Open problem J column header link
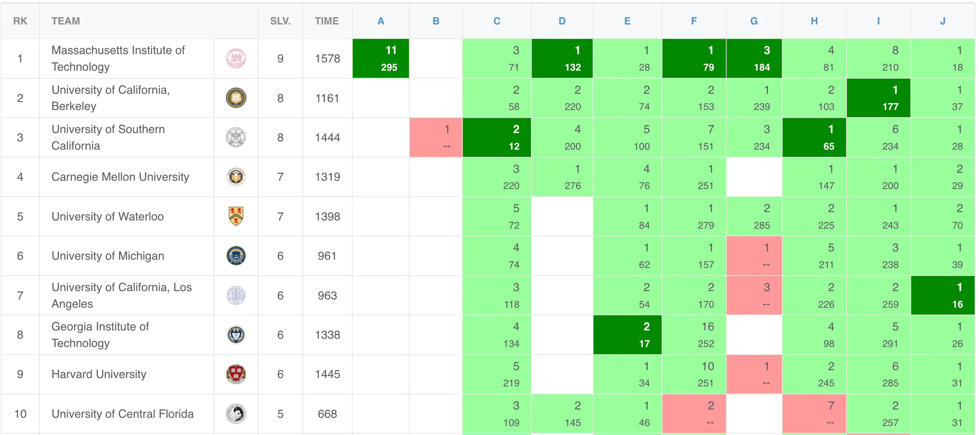Image resolution: width=979 pixels, height=435 pixels. click(x=943, y=21)
